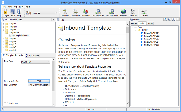Open the samples account dropdown
The height and width of the screenshot is (112, 181).
coord(56,13)
